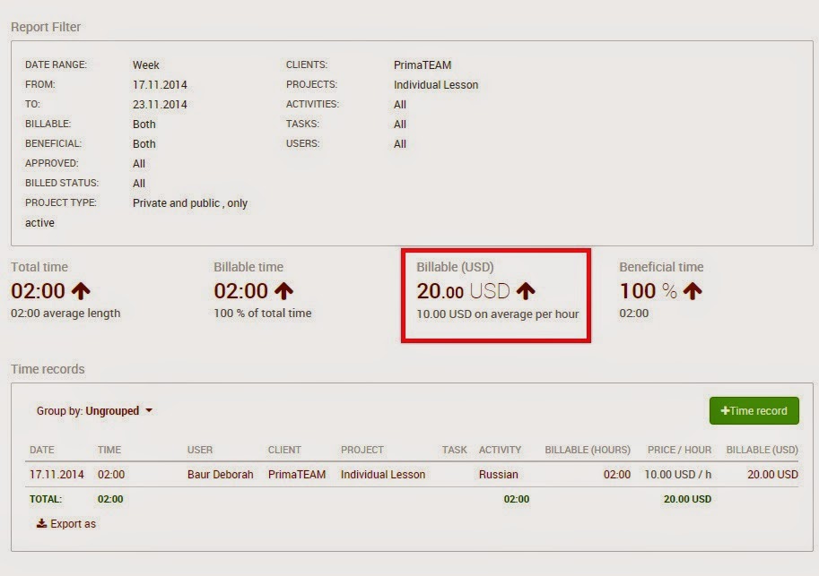
Task: Click the PROJECT column header
Action: point(362,450)
